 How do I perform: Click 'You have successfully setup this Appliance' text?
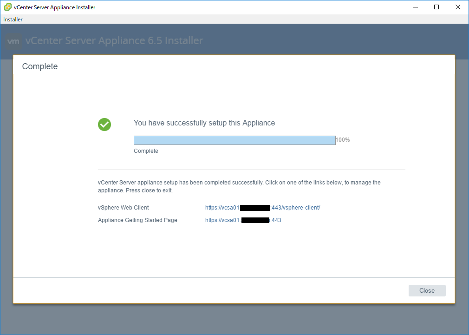204,123
